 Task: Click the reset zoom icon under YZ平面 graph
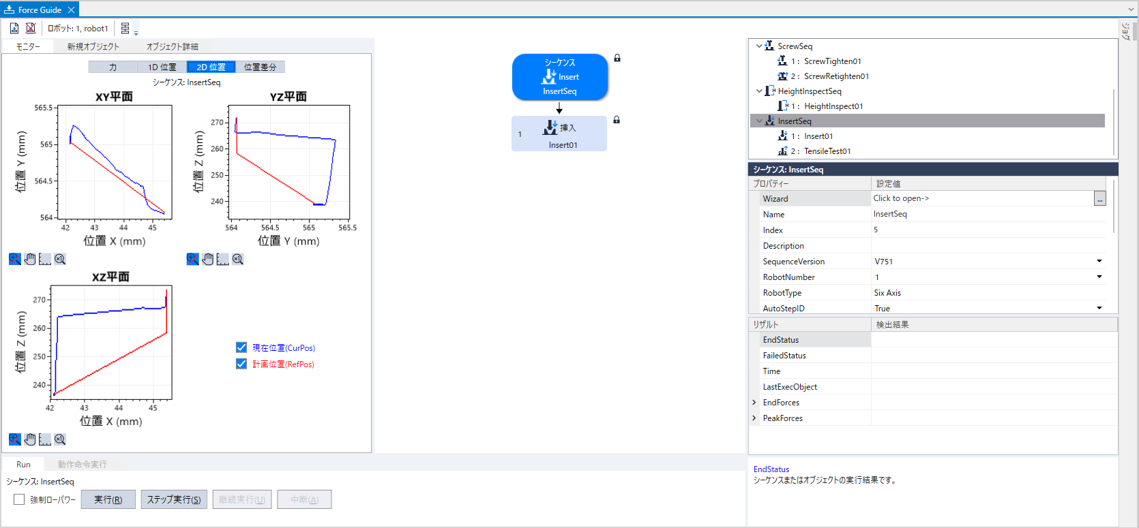pyautogui.click(x=237, y=259)
